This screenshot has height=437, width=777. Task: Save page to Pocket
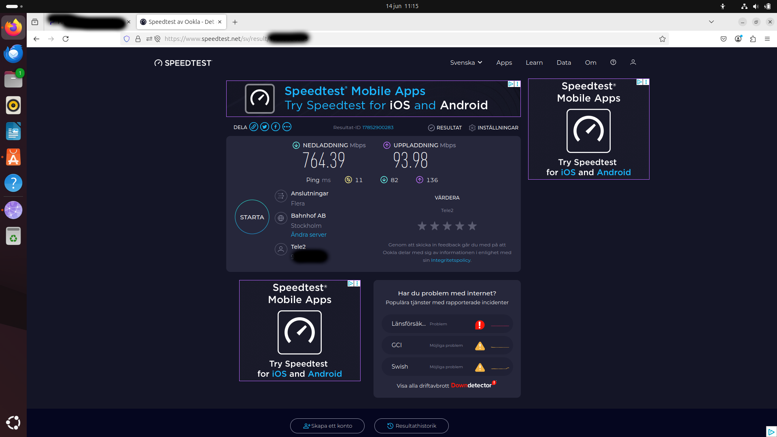[x=724, y=39]
